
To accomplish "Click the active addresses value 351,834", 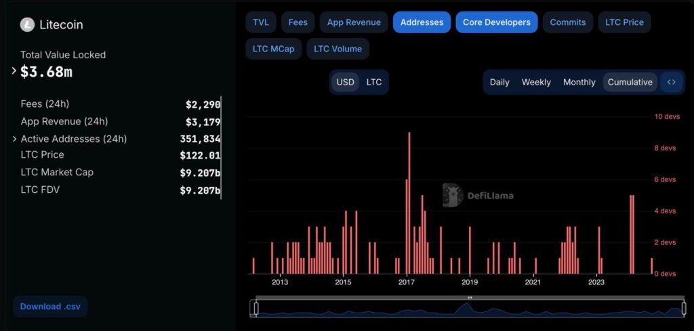I will point(200,139).
